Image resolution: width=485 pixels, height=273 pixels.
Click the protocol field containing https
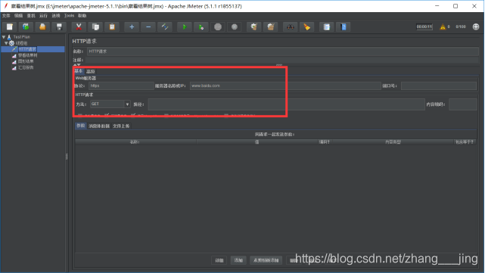point(121,85)
